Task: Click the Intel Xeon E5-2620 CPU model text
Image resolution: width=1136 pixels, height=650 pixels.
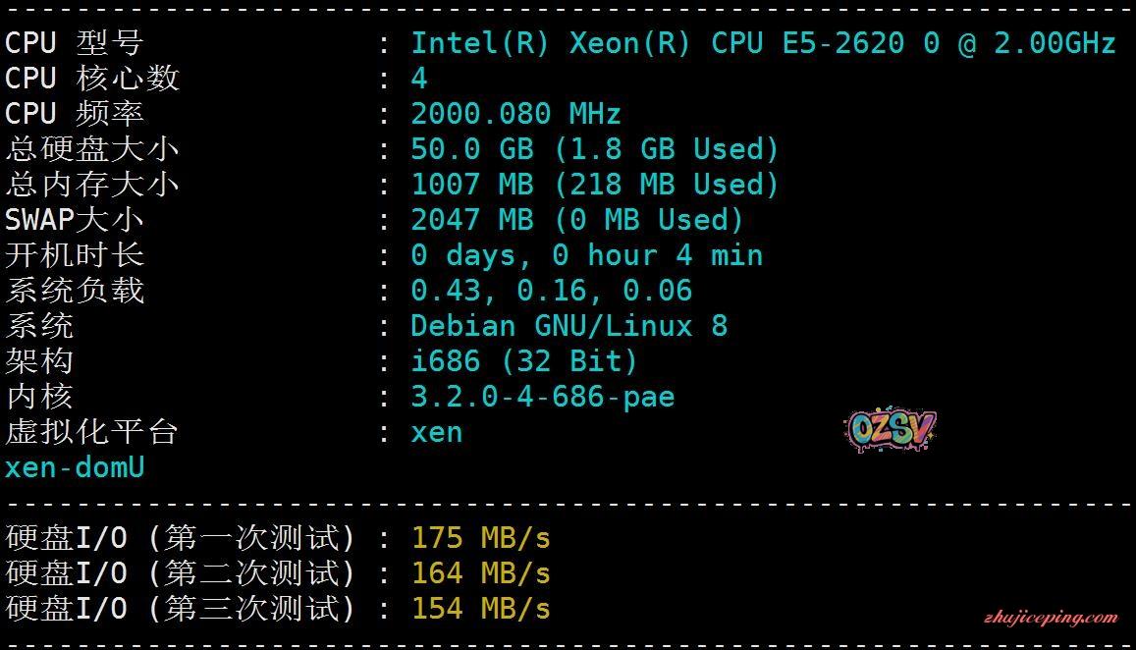Action: click(x=763, y=43)
